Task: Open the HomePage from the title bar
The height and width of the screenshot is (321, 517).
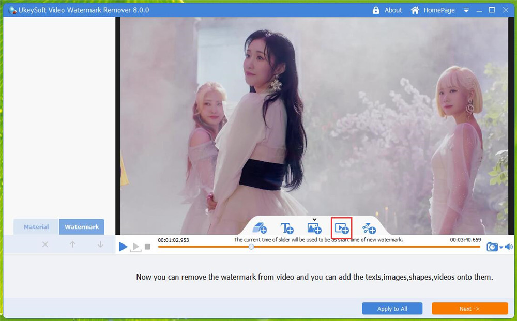Action: (437, 10)
